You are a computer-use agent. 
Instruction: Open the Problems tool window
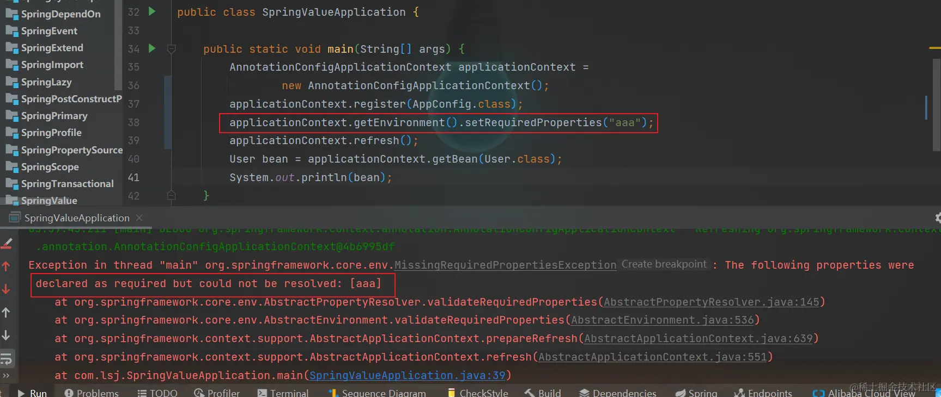[x=92, y=393]
